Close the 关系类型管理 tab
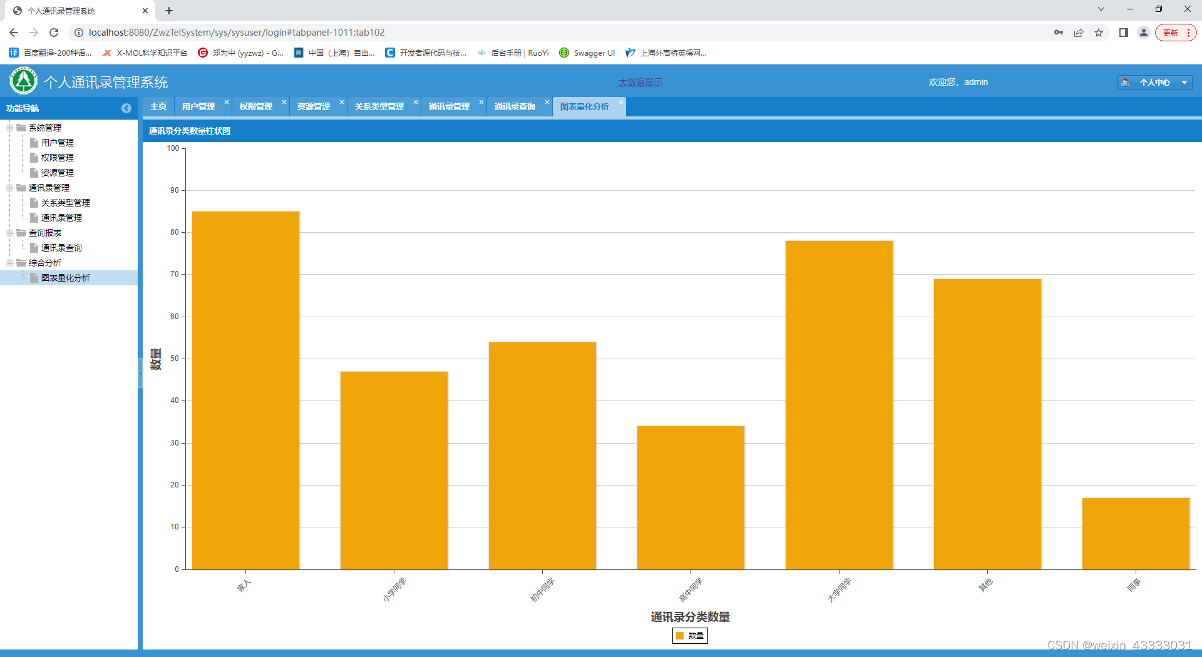1202x657 pixels. click(x=416, y=102)
